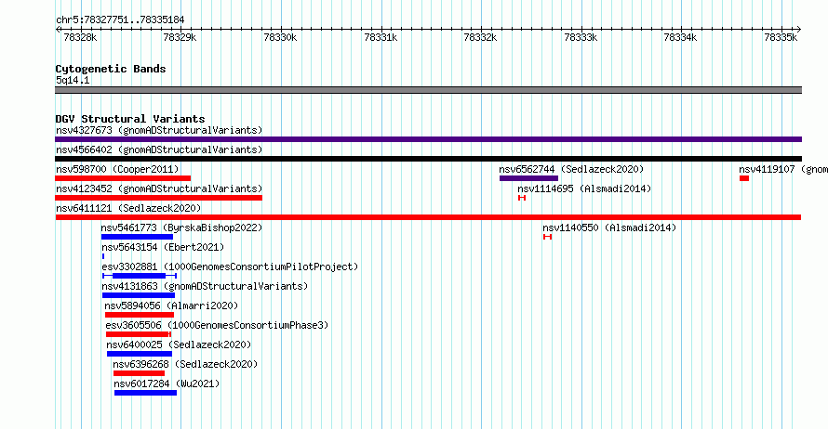Click the blue nsv6400025 variant bar
Image resolution: width=828 pixels, height=429 pixels.
pyautogui.click(x=140, y=354)
